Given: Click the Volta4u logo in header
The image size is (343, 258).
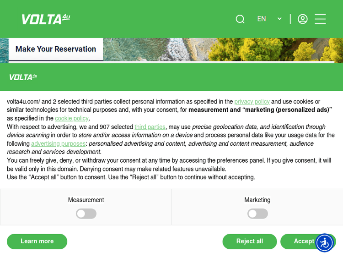Looking at the screenshot, I should [45, 19].
